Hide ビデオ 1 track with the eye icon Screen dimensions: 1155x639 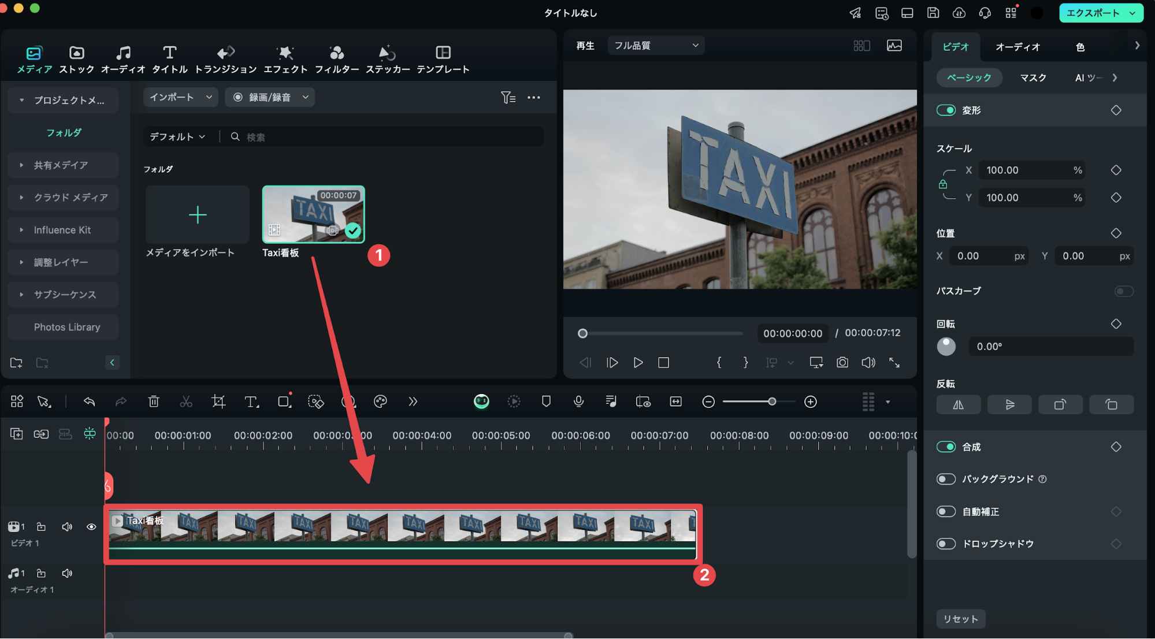click(91, 526)
